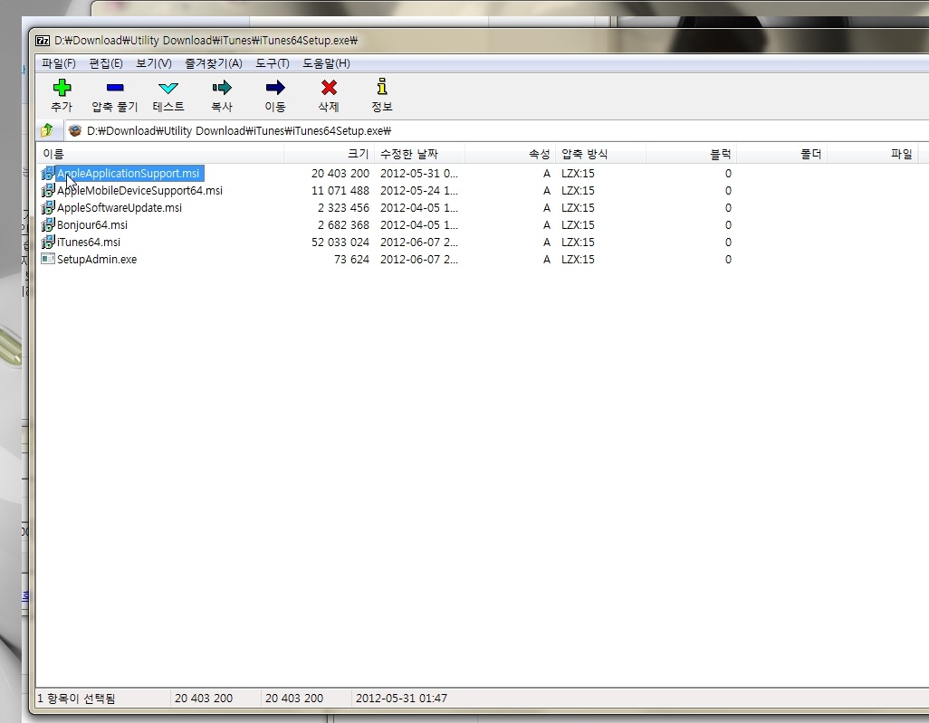Open the 파일(F) menu

[59, 63]
